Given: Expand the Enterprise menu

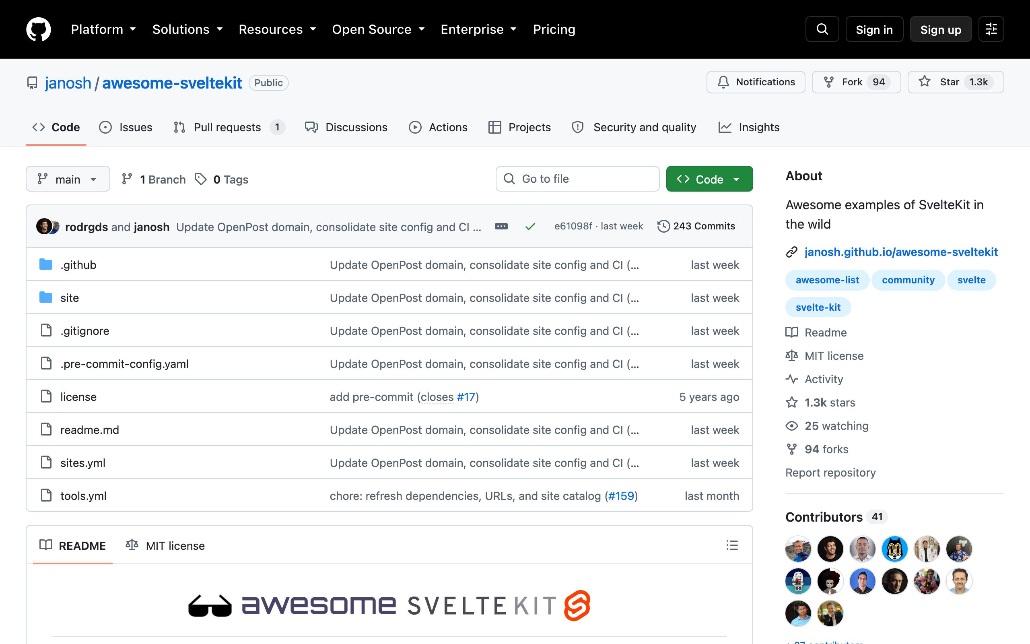Looking at the screenshot, I should 479,29.
